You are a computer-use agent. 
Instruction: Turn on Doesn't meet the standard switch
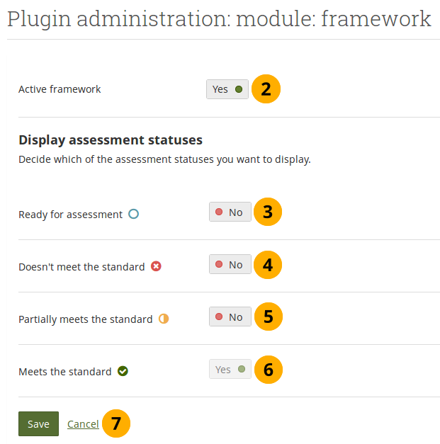230,264
